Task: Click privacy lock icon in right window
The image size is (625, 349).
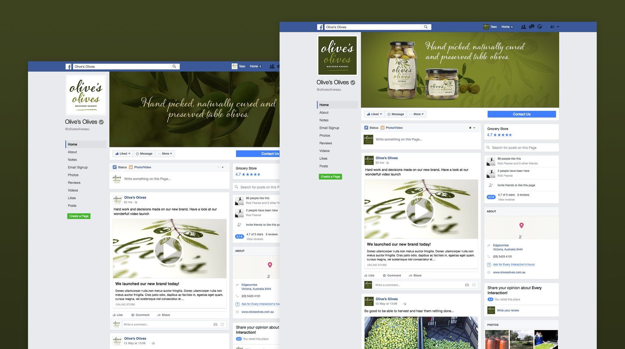Action: pos(552,27)
